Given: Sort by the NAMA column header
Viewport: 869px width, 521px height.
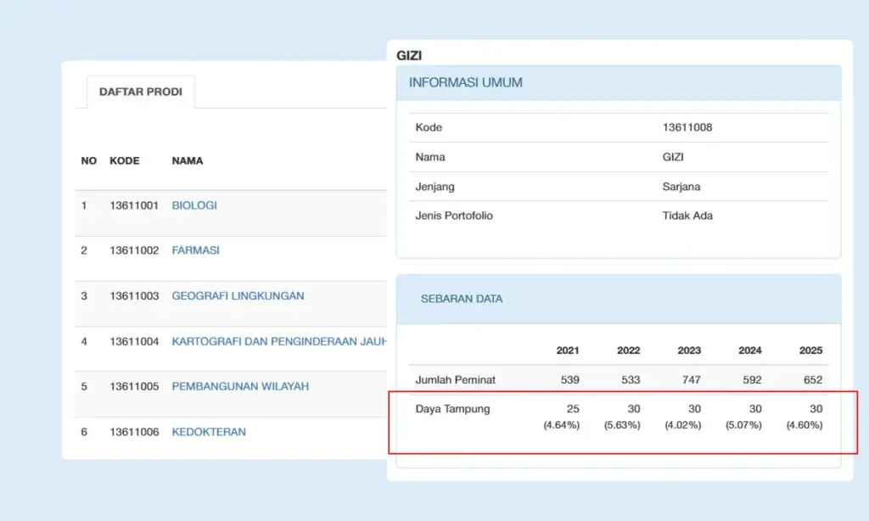Looking at the screenshot, I should tap(187, 160).
